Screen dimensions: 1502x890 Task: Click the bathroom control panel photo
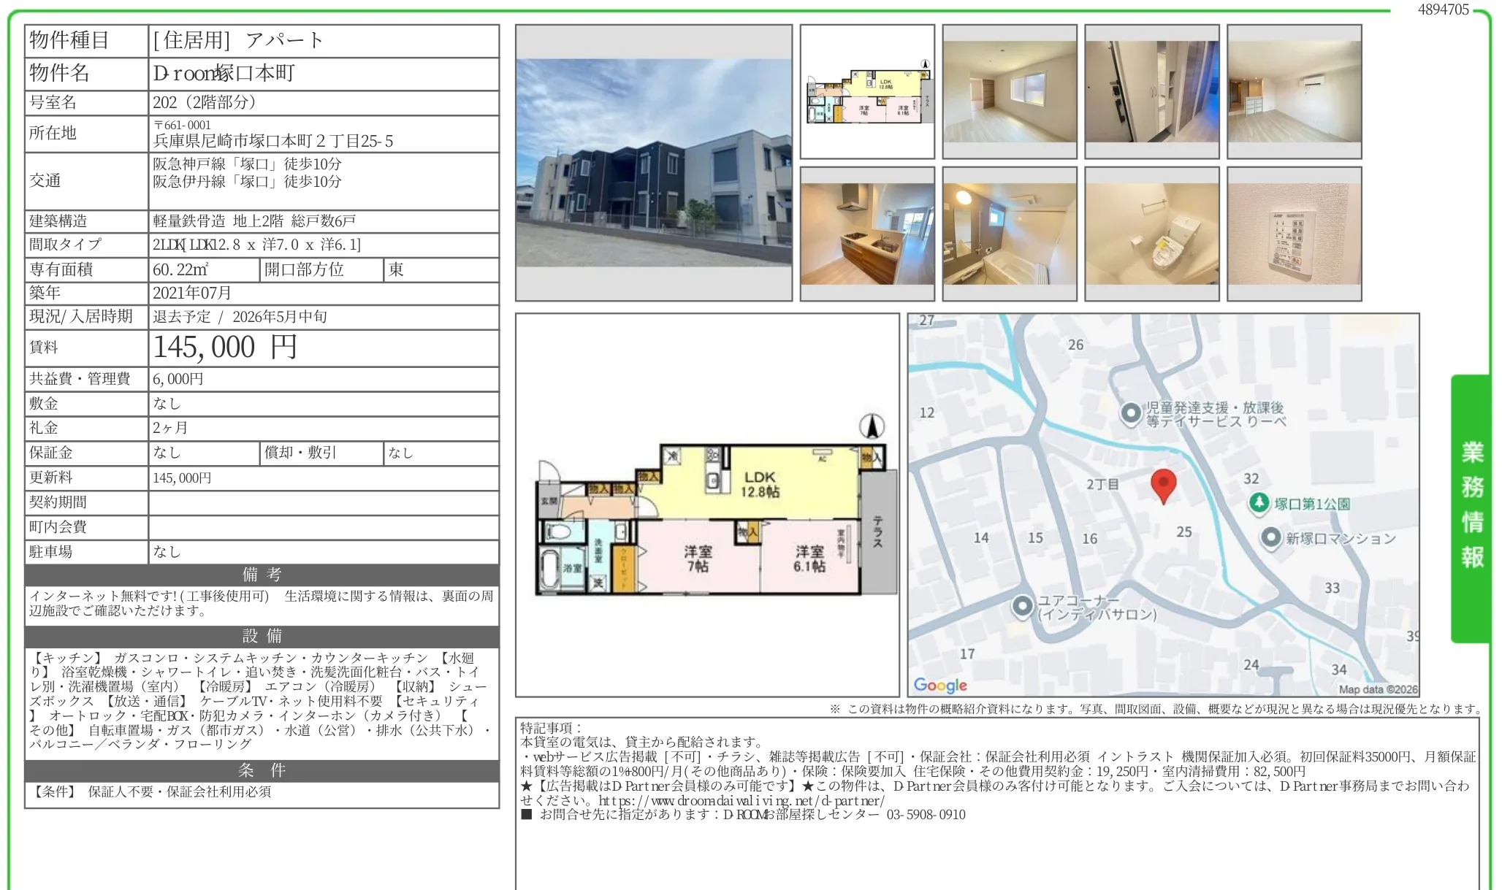(x=1295, y=234)
